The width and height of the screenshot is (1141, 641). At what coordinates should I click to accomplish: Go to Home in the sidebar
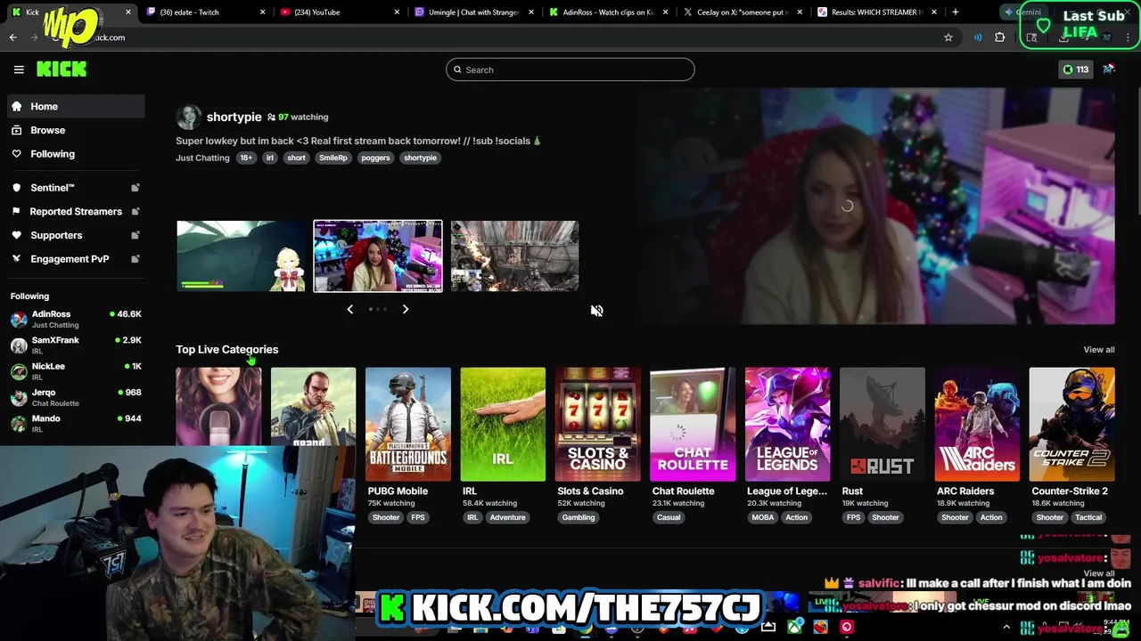click(x=76, y=106)
